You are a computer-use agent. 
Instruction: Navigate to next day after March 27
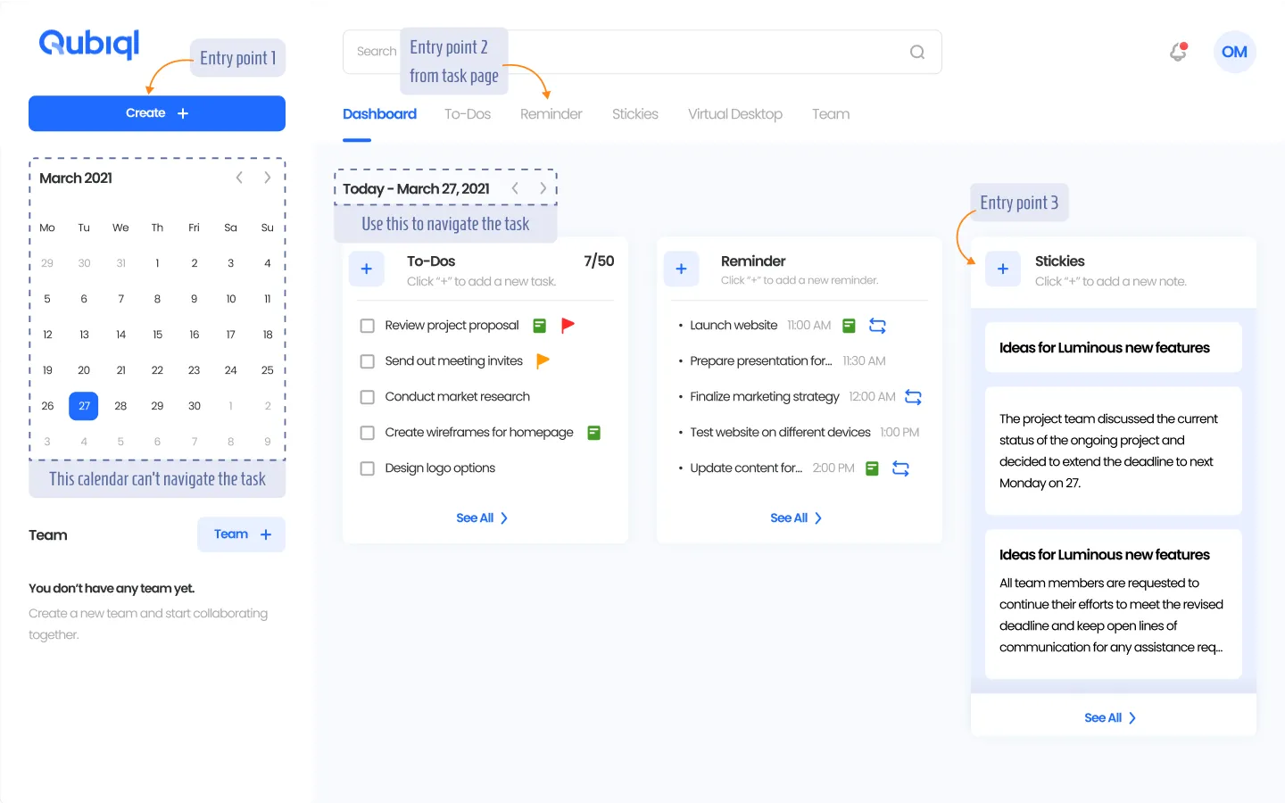[x=543, y=188]
